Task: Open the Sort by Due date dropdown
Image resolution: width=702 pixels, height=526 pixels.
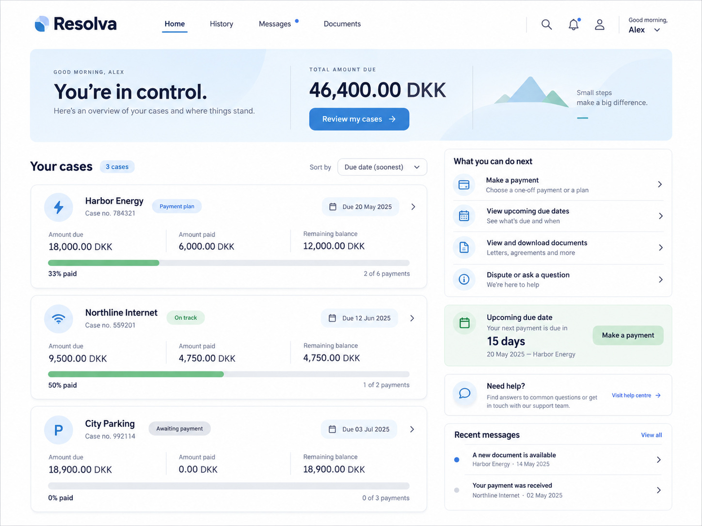Action: [x=382, y=167]
